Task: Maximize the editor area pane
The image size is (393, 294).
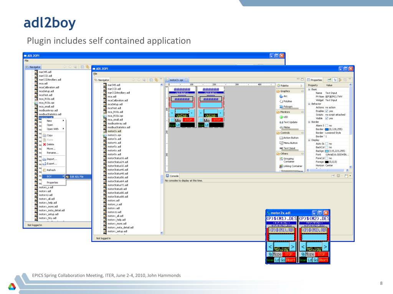Action: pyautogui.click(x=302, y=79)
